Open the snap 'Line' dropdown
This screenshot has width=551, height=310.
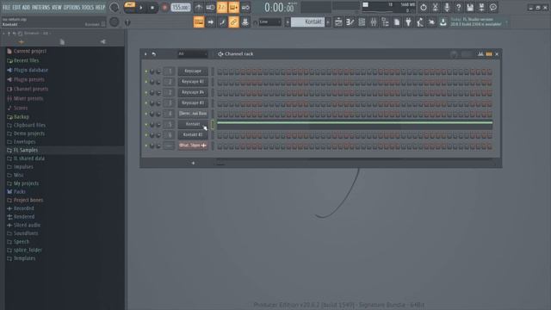click(269, 22)
